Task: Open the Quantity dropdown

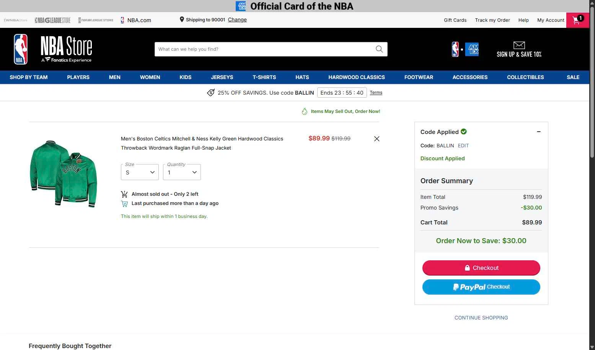Action: 182,172
